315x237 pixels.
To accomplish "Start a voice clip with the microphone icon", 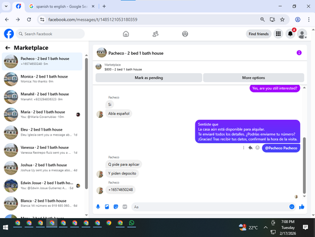I will (98, 207).
